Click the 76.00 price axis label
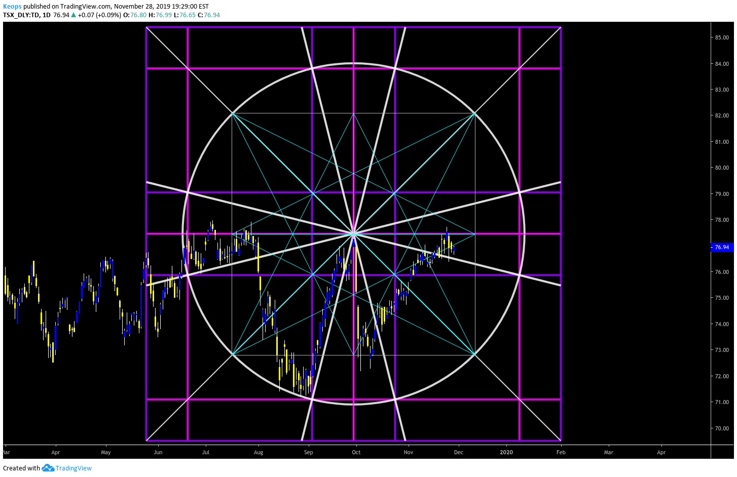Viewport: 737px width, 477px height. point(722,272)
